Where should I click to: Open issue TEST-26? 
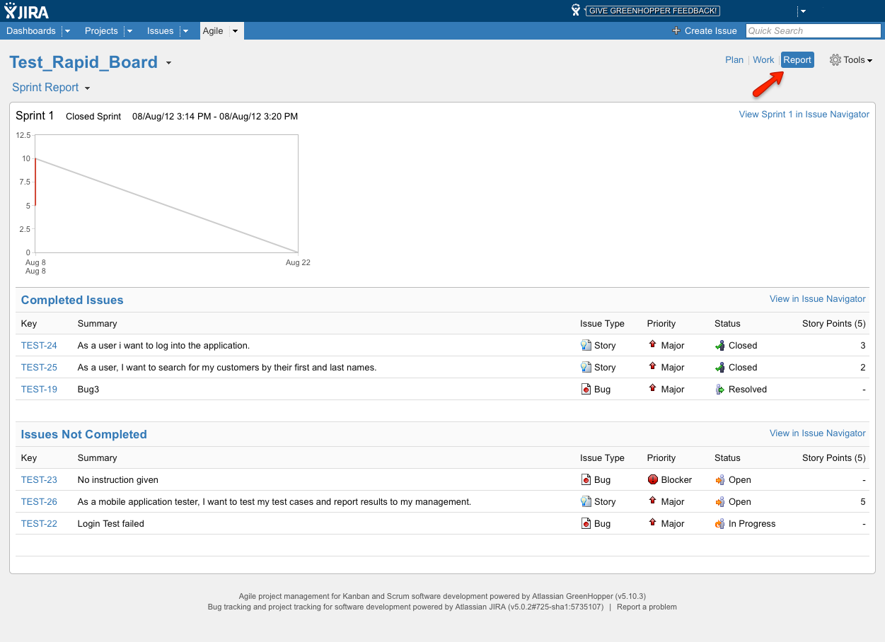(39, 502)
